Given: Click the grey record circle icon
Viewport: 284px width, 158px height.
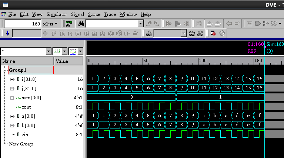Looking at the screenshot, I should (45, 33).
